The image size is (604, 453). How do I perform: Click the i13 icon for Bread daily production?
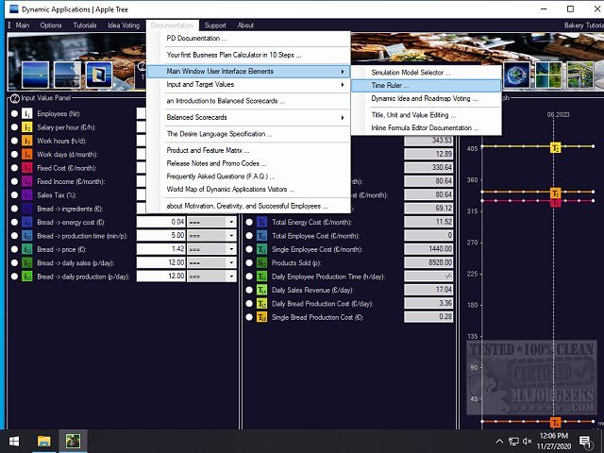click(27, 277)
